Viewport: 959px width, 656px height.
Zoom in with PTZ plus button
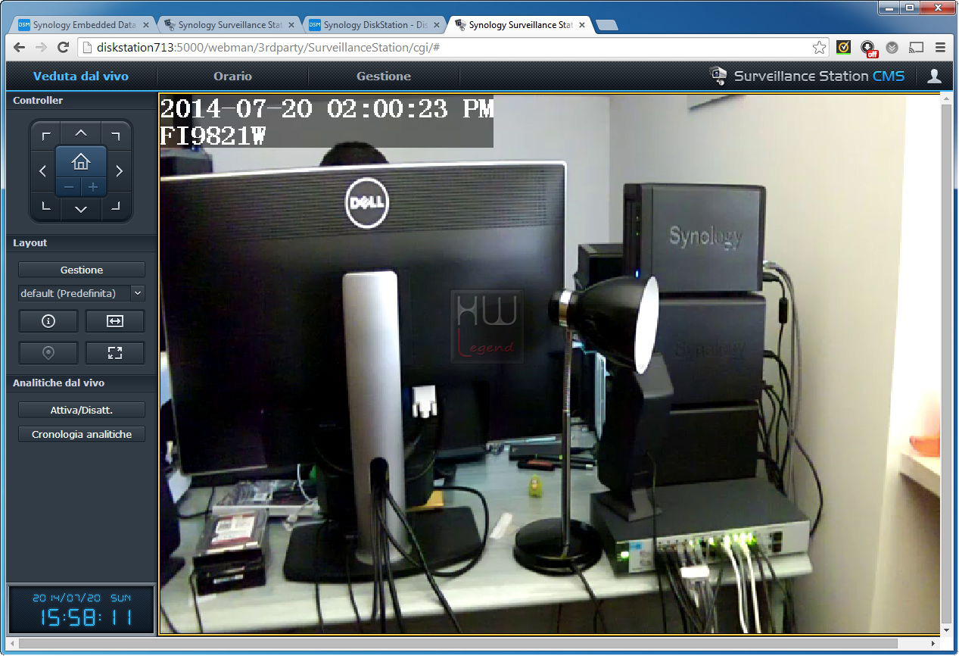(93, 186)
